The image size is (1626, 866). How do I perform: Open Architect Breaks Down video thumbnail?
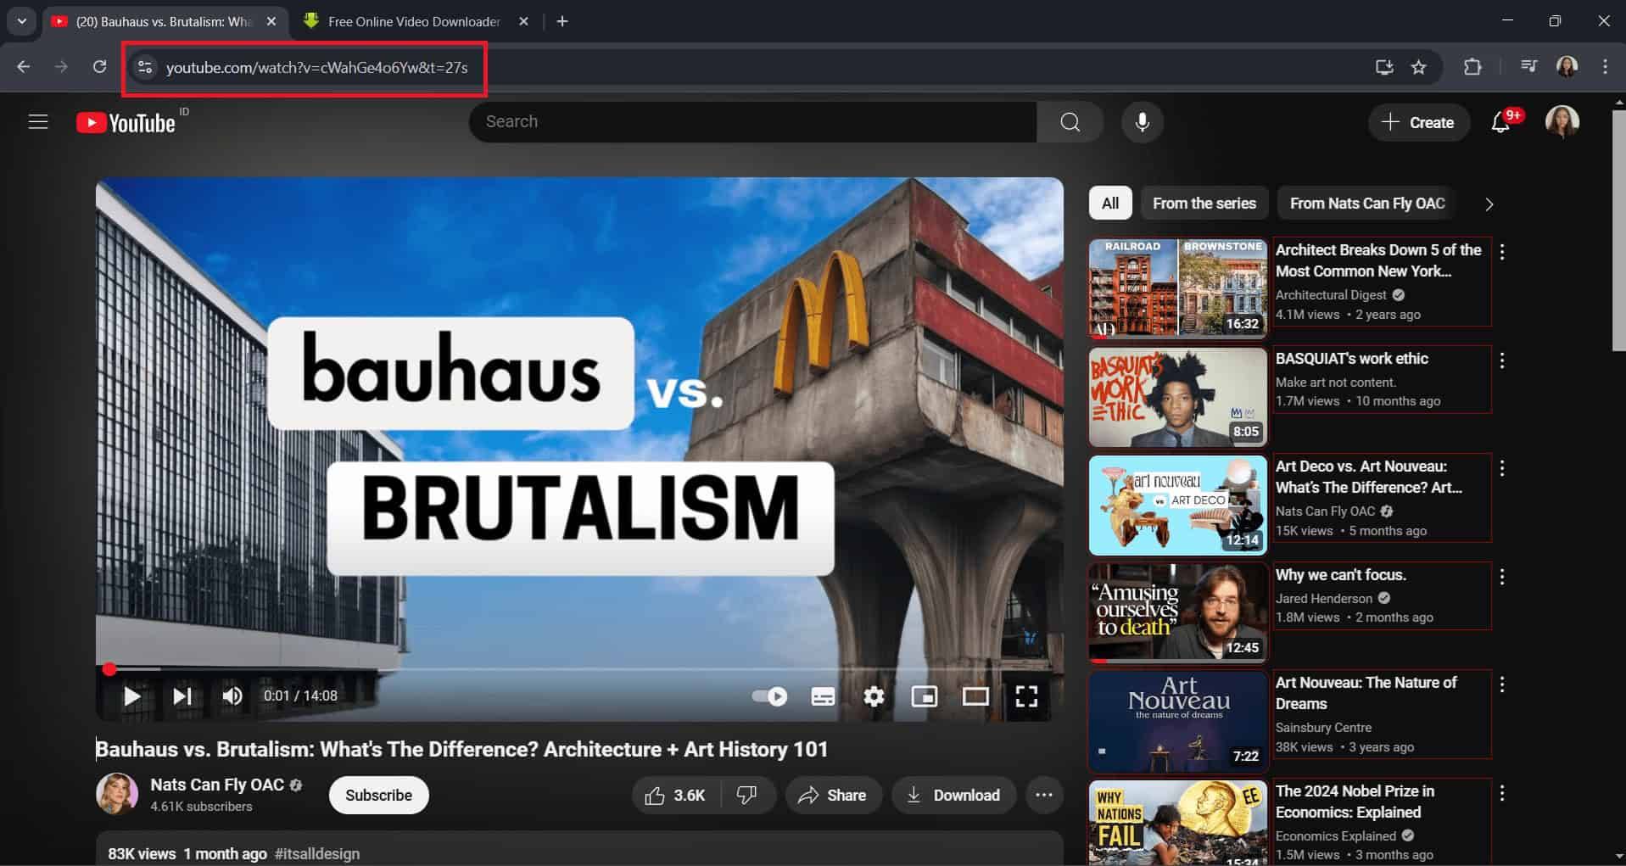pos(1177,288)
